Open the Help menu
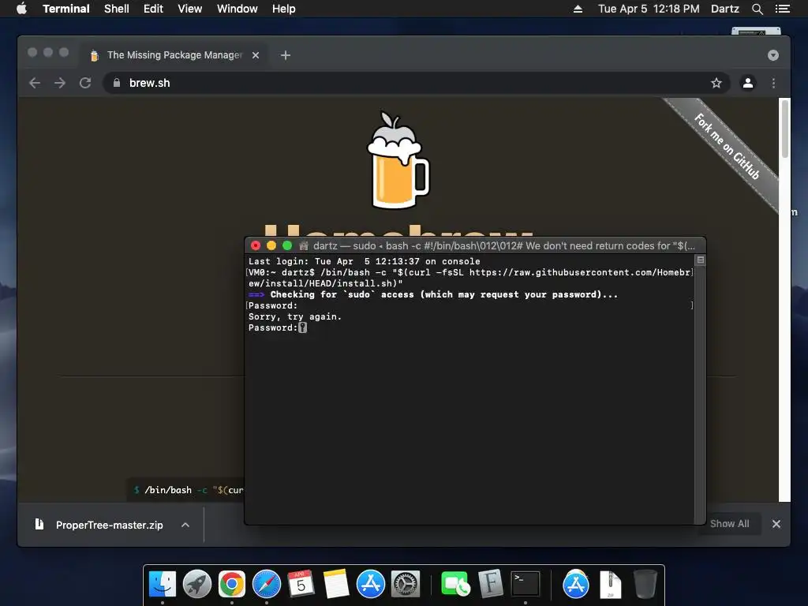 coord(284,9)
